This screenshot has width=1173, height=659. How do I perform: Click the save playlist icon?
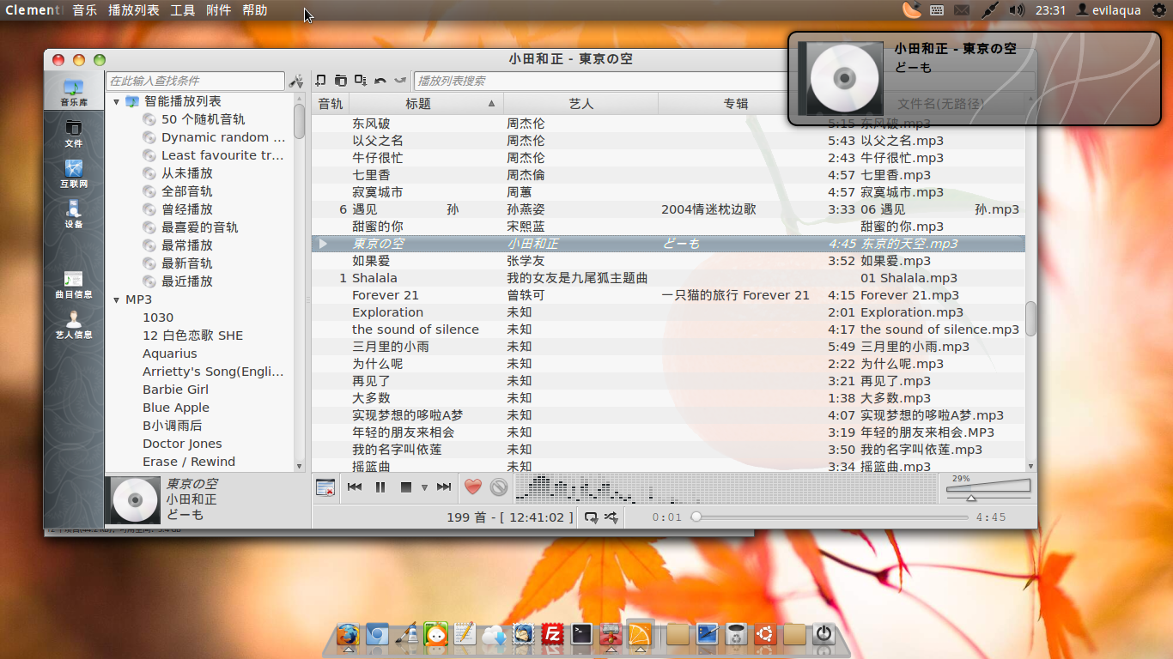[x=361, y=81]
